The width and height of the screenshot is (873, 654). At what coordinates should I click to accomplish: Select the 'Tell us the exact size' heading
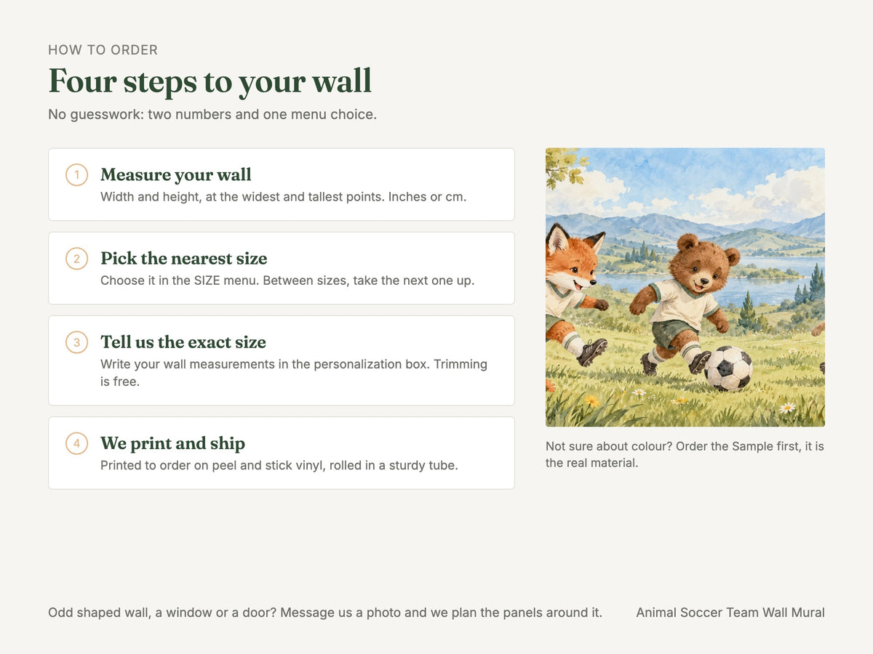click(x=183, y=342)
